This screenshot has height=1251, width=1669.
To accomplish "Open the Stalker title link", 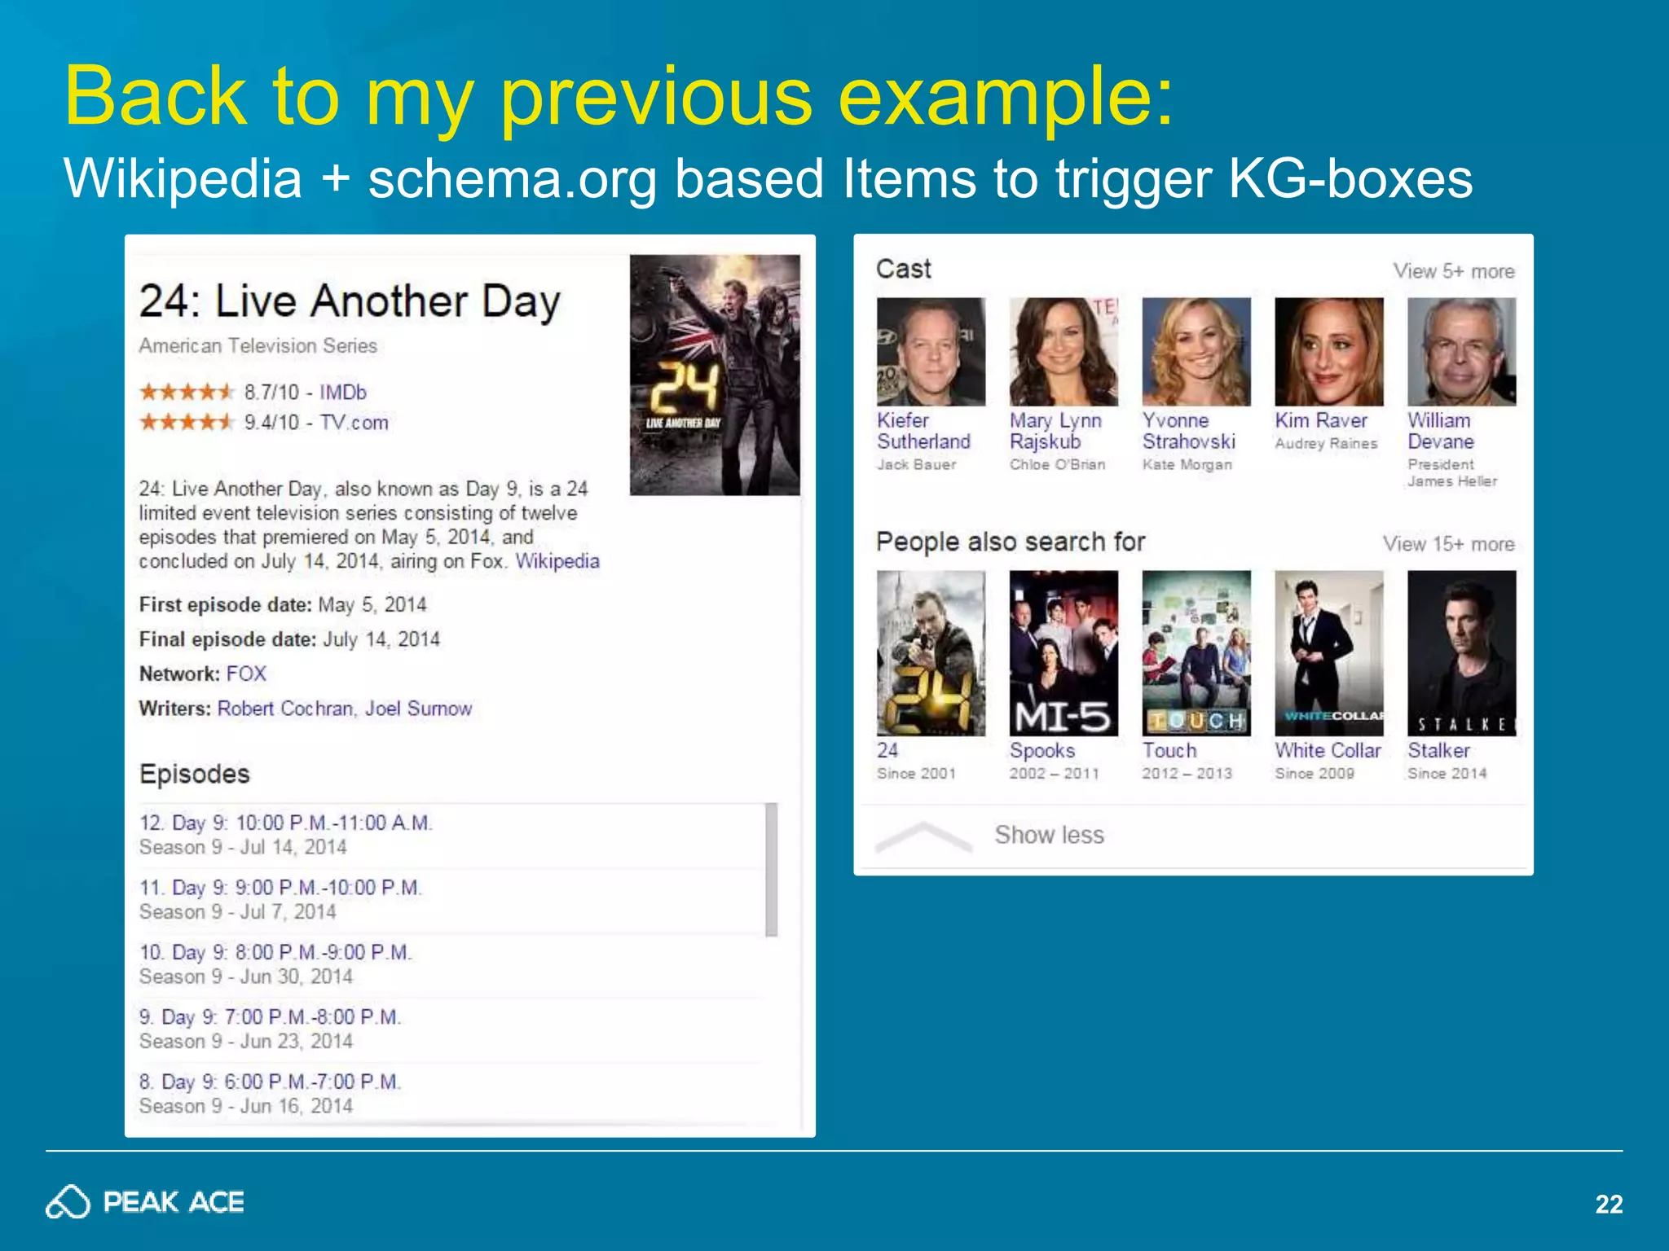I will [1439, 750].
